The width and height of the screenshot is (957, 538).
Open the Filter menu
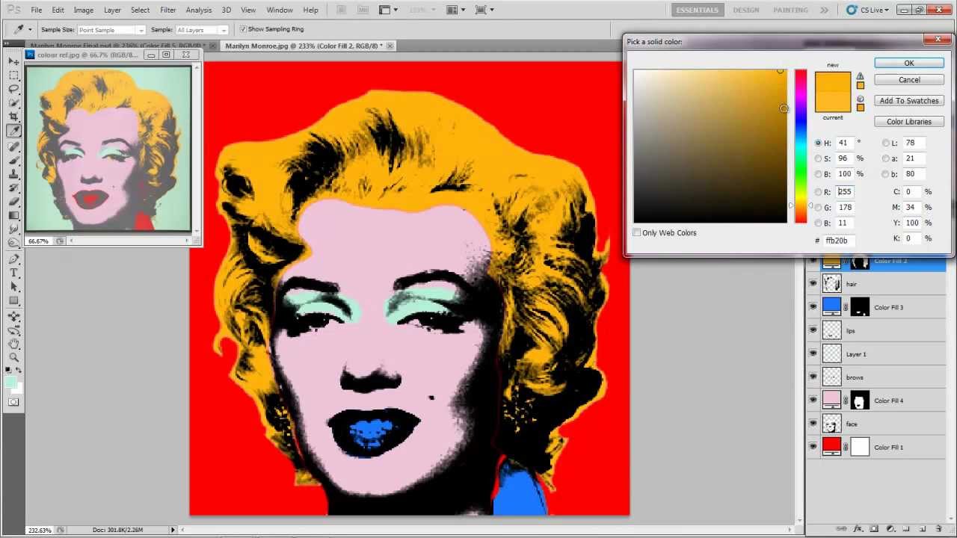tap(168, 10)
